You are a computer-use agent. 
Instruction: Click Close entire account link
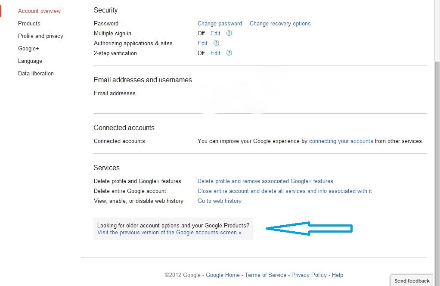coord(285,191)
